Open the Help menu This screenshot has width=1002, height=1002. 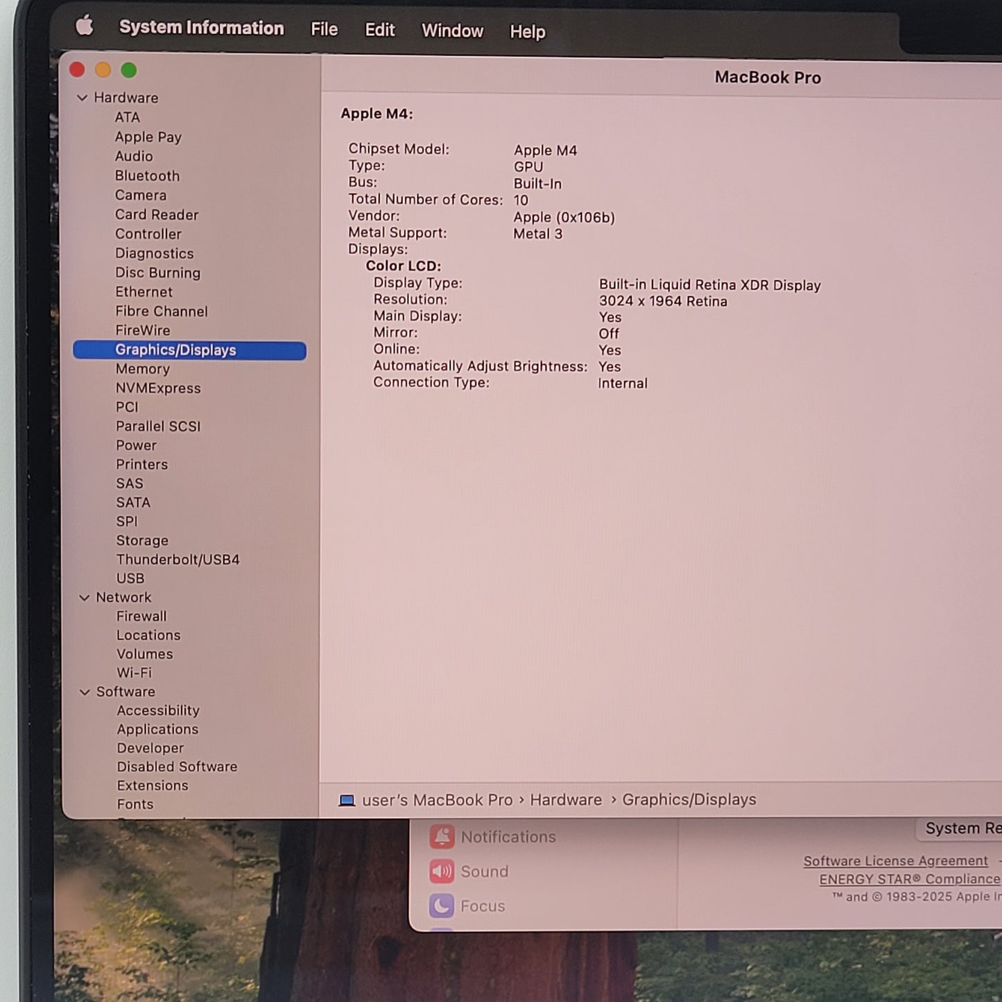tap(528, 32)
